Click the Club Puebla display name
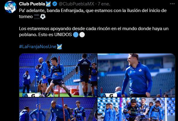The height and width of the screenshot is (121, 178). 32,4
